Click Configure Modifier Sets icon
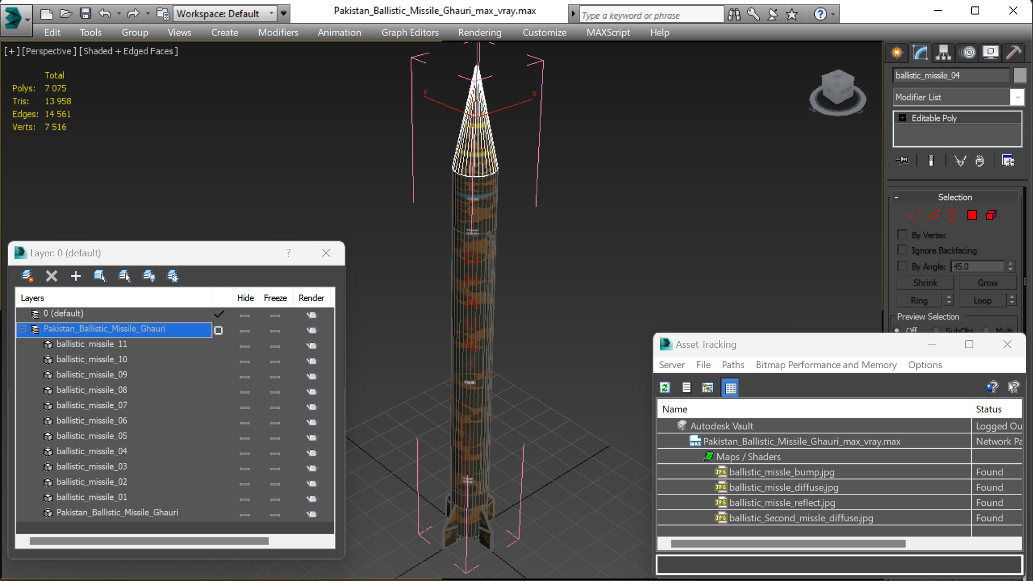1033x581 pixels. coord(1008,161)
